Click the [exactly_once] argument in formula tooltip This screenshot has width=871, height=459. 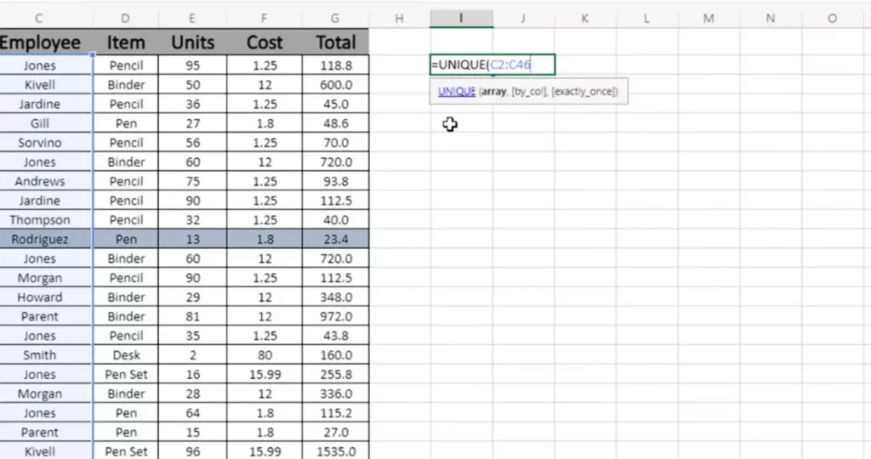(x=585, y=92)
